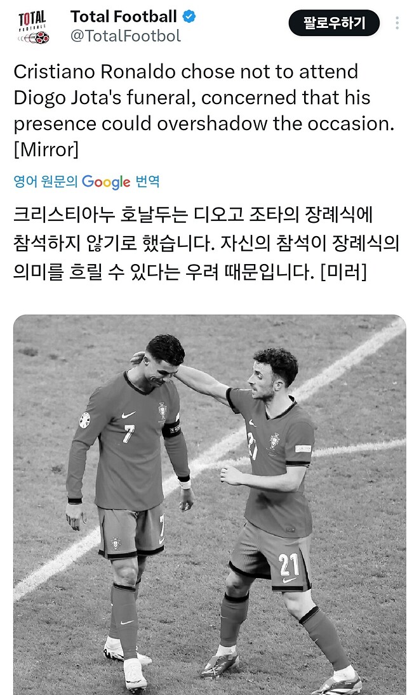The width and height of the screenshot is (419, 695).
Task: Tap the Korean line beginning 크리스티아누 호날두는
Action: (x=193, y=215)
